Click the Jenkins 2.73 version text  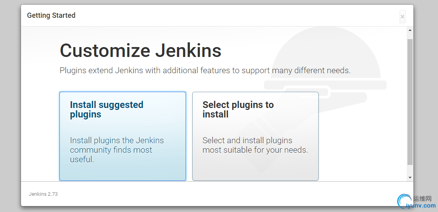click(x=43, y=194)
